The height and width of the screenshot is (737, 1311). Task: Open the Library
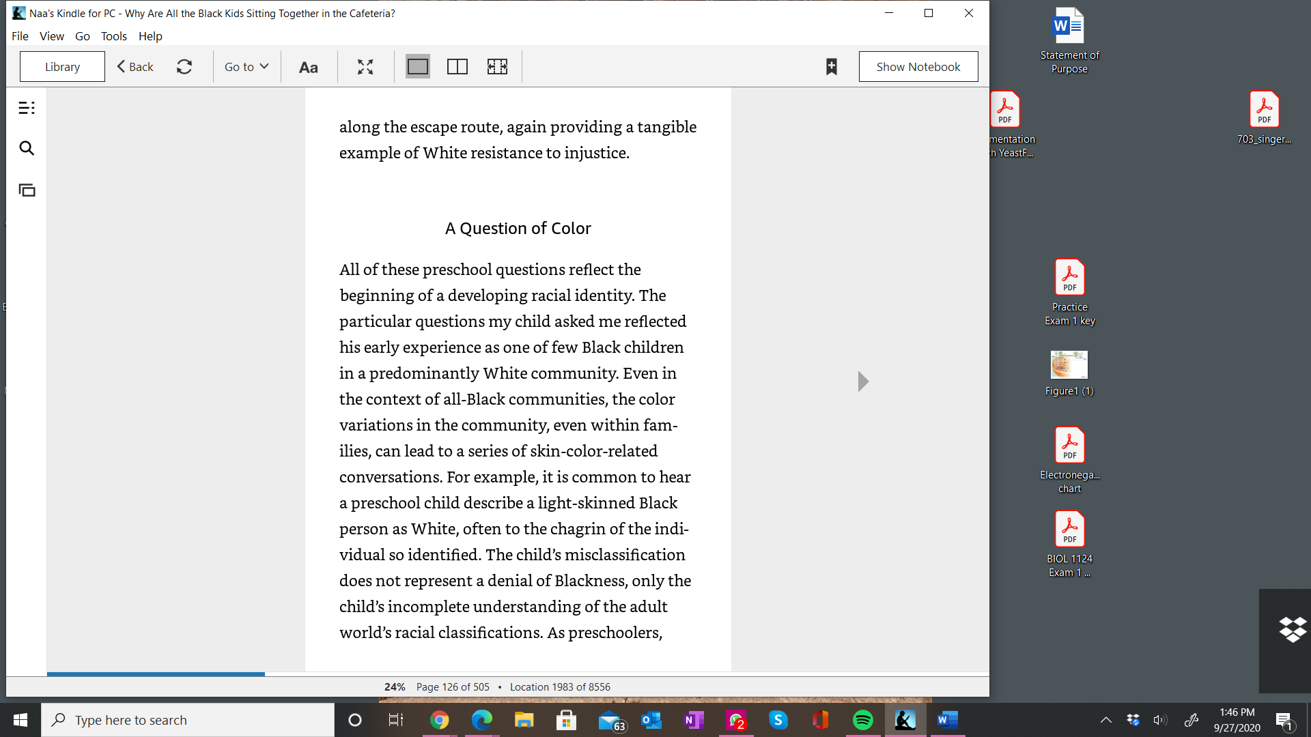pyautogui.click(x=62, y=67)
